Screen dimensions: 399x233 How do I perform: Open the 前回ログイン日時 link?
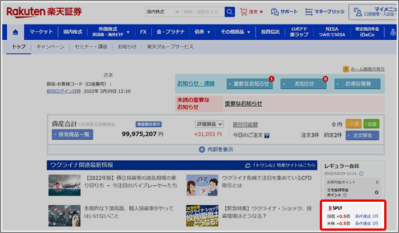(64, 91)
